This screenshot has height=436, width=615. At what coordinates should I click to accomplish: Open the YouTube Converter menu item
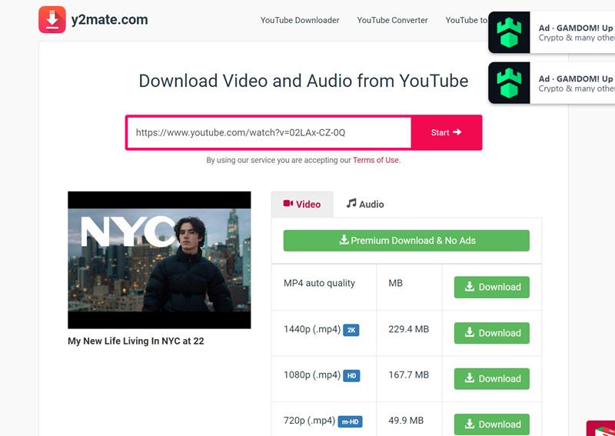[392, 20]
